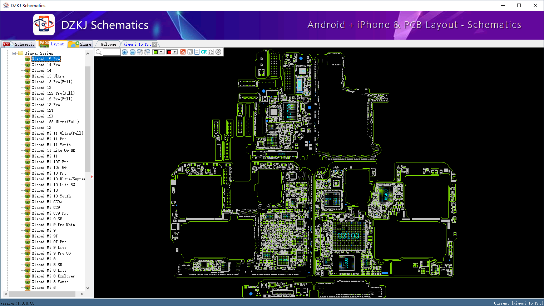Click the PADS icon beside Xiaomi 12X

click(28, 116)
